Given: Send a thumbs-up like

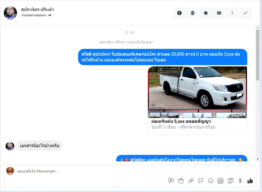Looking at the screenshot, I should tap(250, 181).
